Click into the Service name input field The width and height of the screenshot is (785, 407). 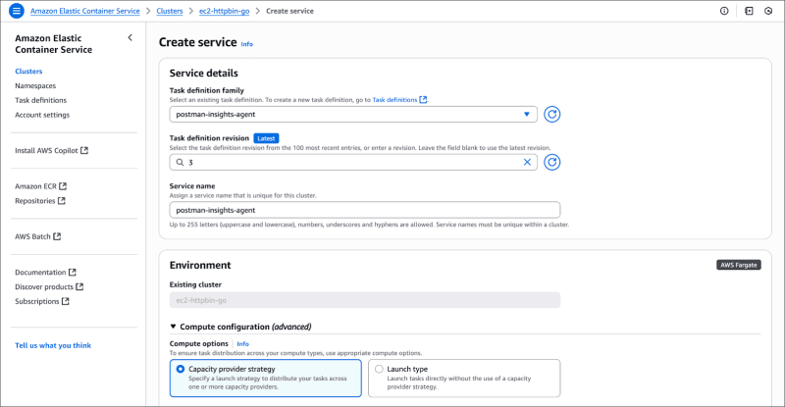(365, 210)
